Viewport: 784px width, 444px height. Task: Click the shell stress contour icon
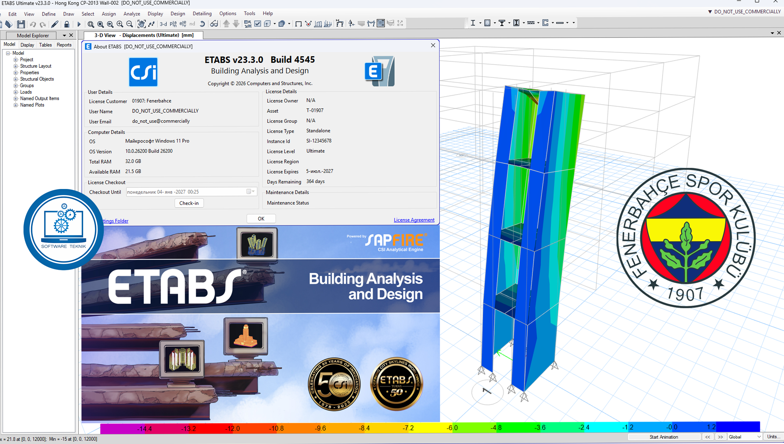click(x=381, y=23)
